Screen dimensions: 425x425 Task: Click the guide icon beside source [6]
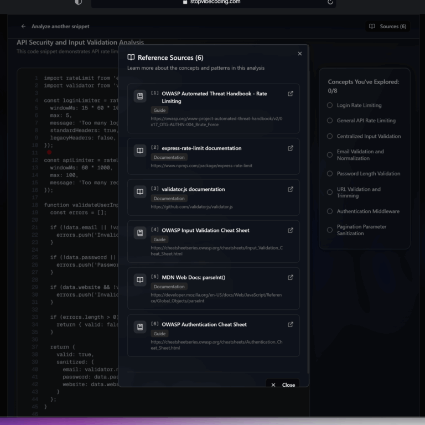(x=140, y=327)
